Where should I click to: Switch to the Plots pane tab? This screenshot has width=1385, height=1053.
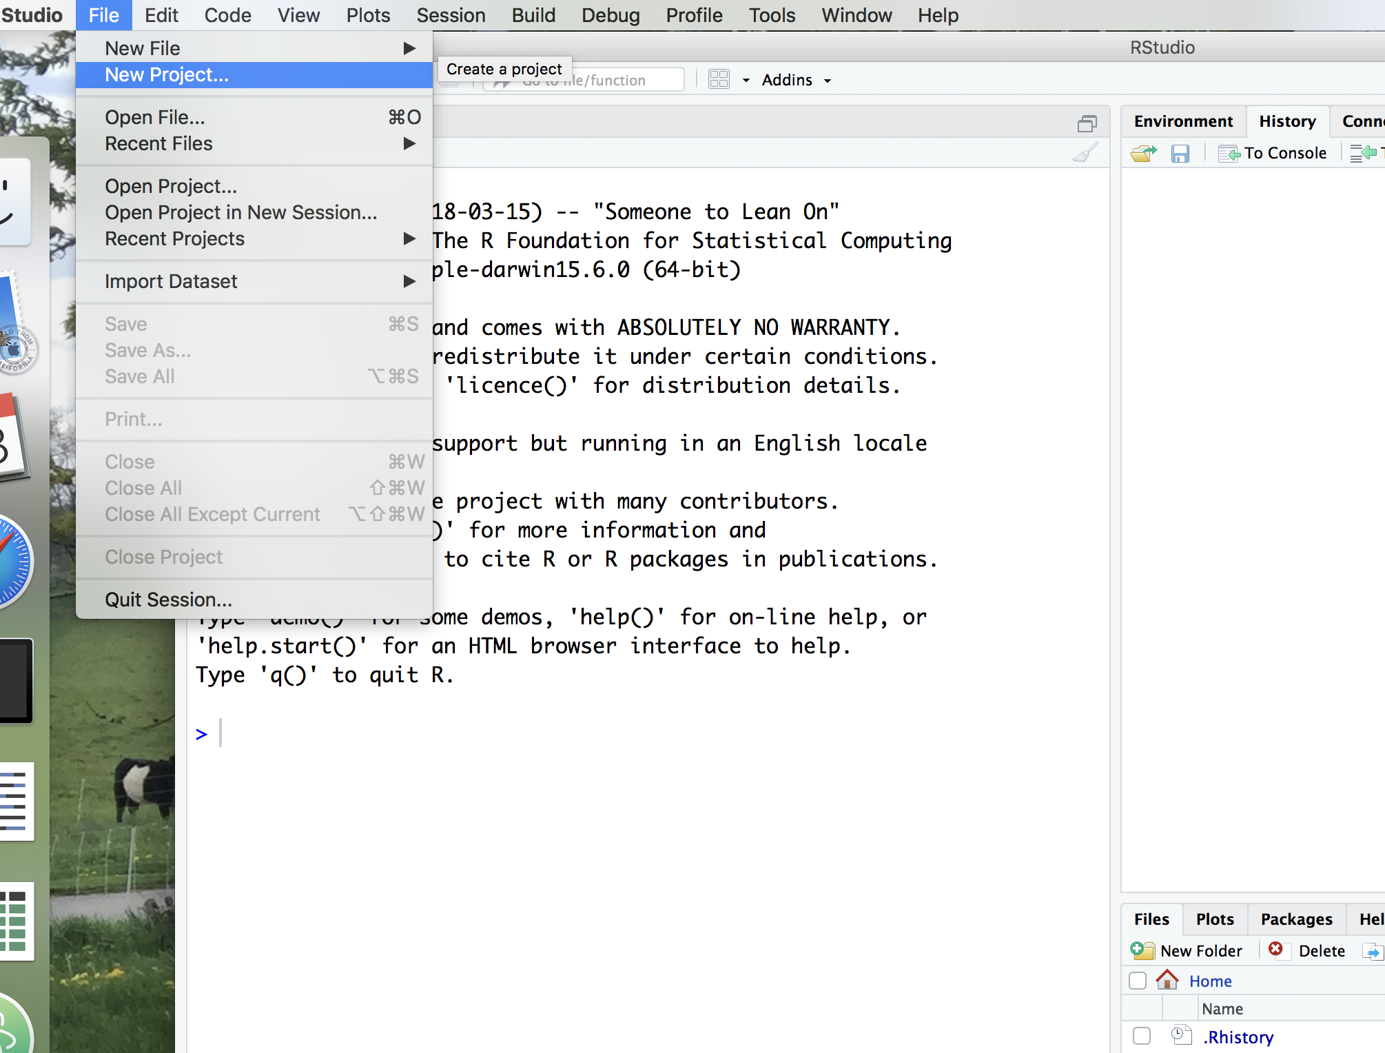click(1215, 919)
